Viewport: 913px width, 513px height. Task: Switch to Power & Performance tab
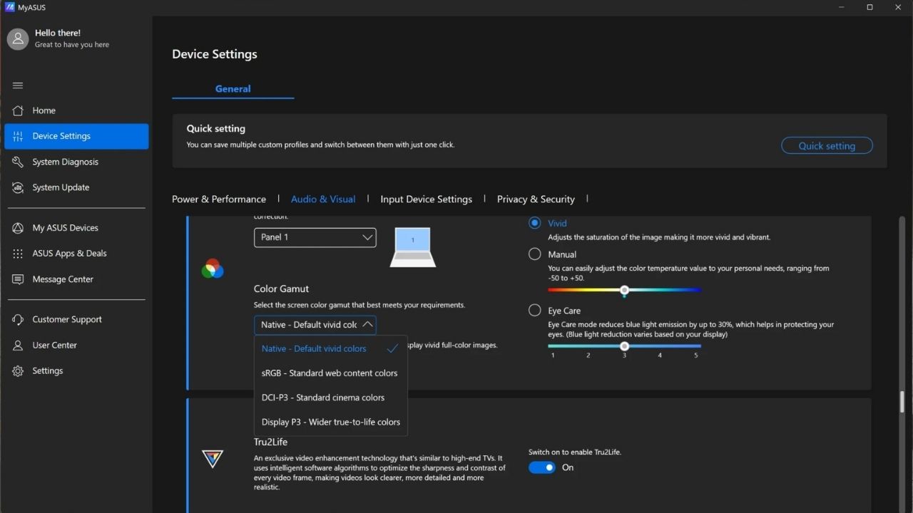click(219, 199)
